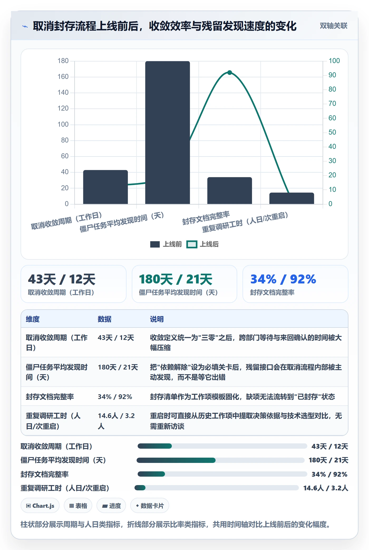The width and height of the screenshot is (369, 550).
Task: Click the 取消收敛周期 x-axis label
Action: pos(66,221)
